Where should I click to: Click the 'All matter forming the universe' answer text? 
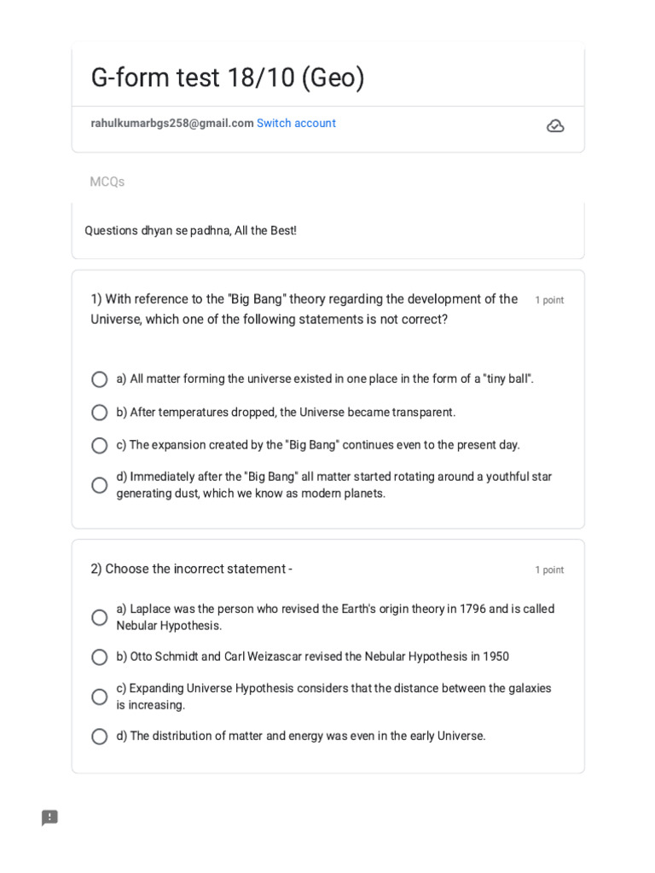pos(325,379)
